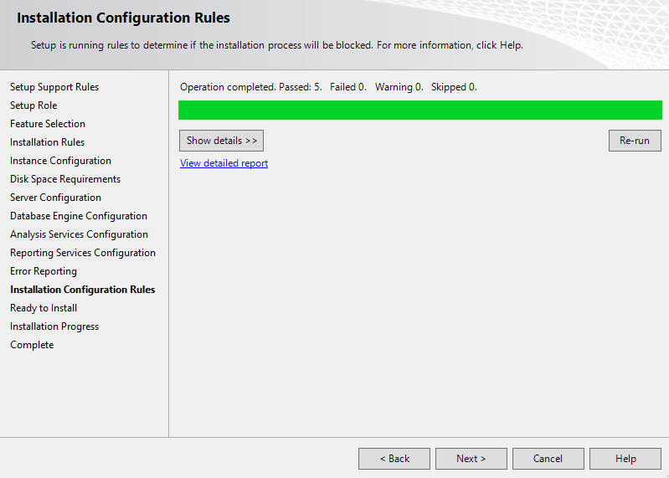Screen dimensions: 669x478
Task: Select Installation Rules step
Action: point(47,142)
